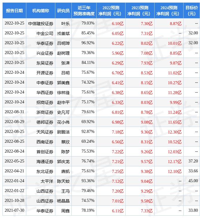Click researcher name 吕明璋
Image resolution: width=200 pixels, height=218 pixels.
tap(63, 43)
